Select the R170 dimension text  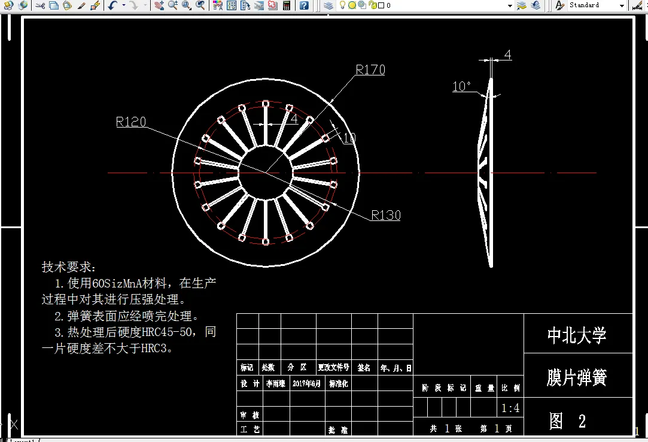tap(370, 69)
